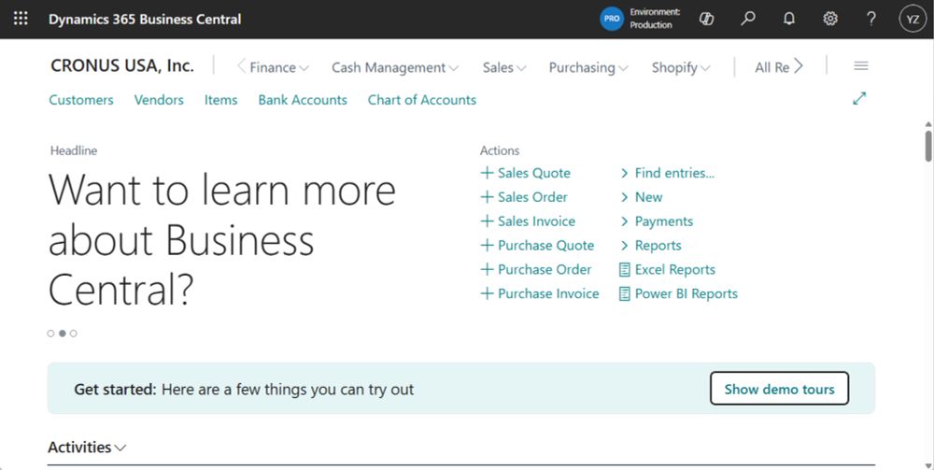Select the third headline carousel dot
The image size is (934, 470).
73,334
